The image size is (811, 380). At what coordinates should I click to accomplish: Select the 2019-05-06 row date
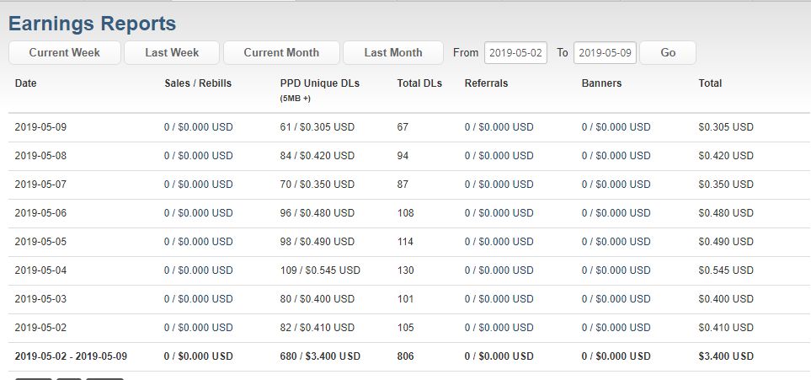(40, 213)
